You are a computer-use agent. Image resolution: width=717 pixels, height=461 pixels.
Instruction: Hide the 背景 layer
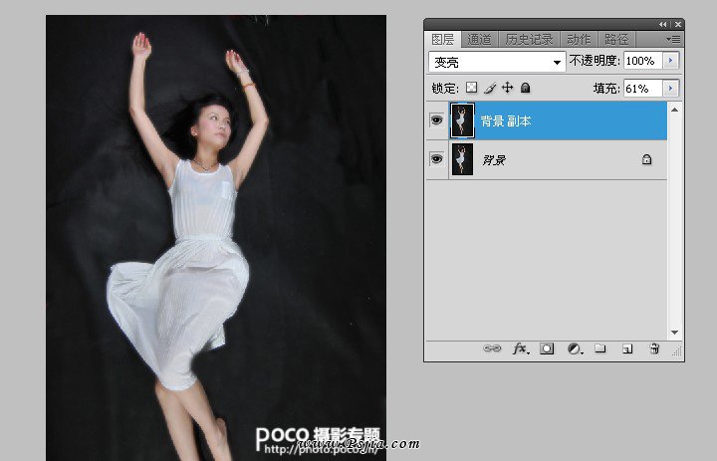[x=436, y=159]
